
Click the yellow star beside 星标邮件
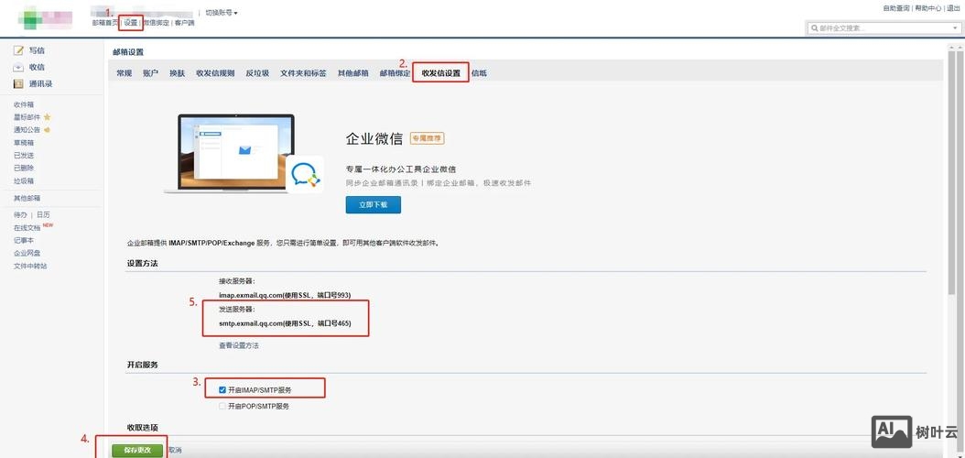click(48, 117)
